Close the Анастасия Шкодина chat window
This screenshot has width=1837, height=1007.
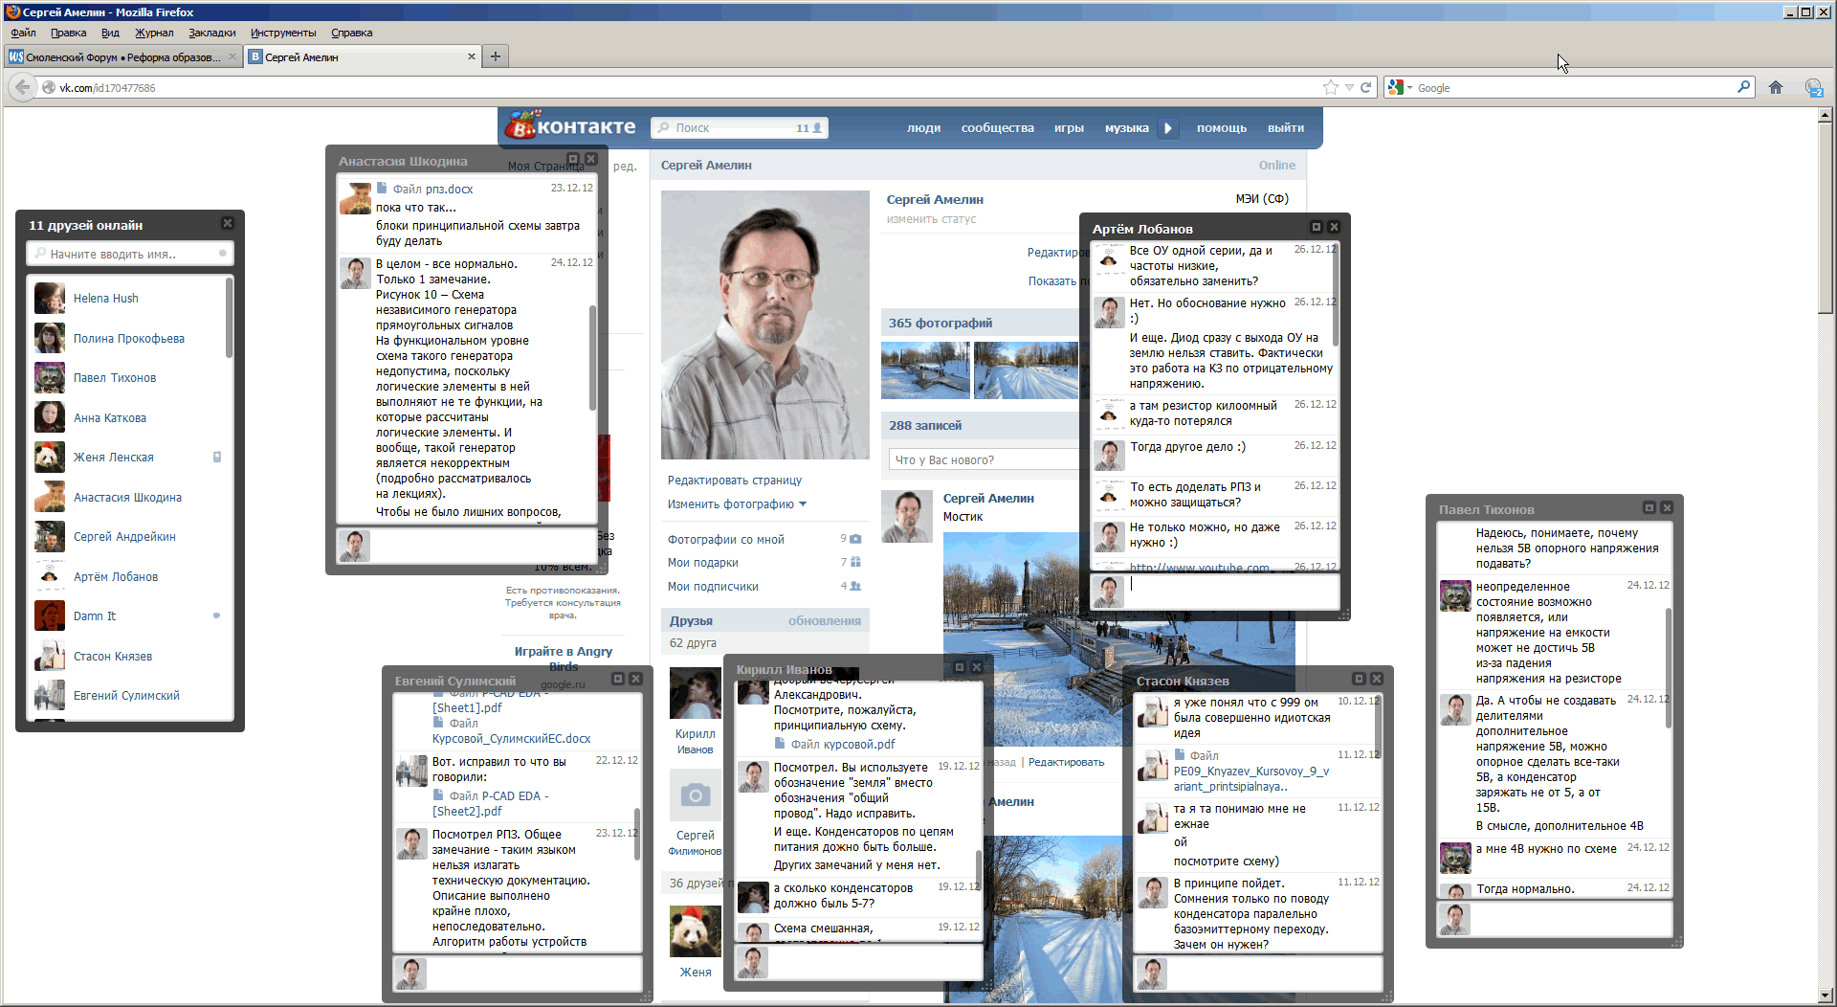pos(591,159)
